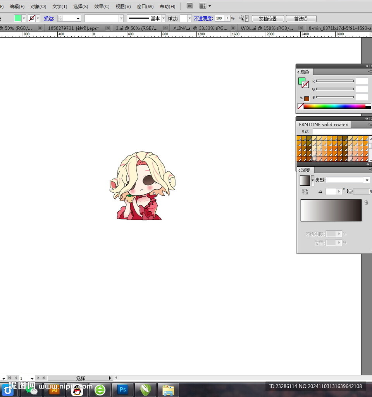
Task: Adjust the stroke weight stepper arrows
Action: pos(60,18)
